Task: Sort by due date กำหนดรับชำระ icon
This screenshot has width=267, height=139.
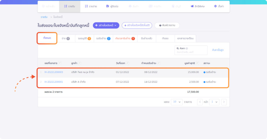Action: (159, 63)
